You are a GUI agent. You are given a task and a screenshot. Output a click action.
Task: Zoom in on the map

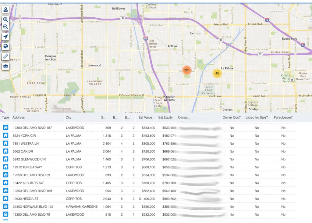pos(5,19)
